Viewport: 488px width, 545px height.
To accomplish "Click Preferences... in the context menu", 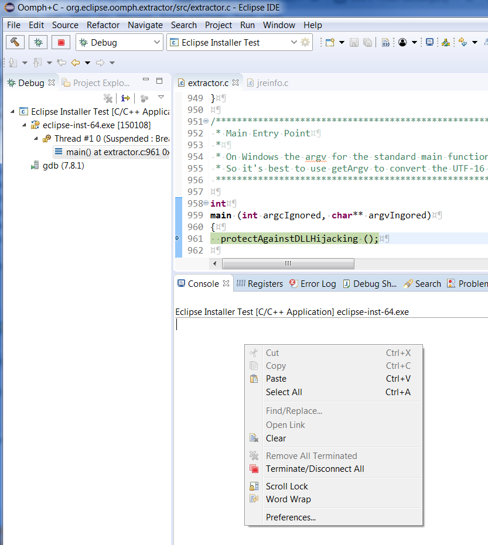I will 291,517.
